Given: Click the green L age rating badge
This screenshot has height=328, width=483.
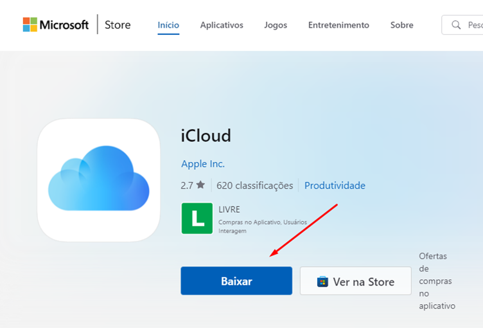Looking at the screenshot, I should pos(197,218).
